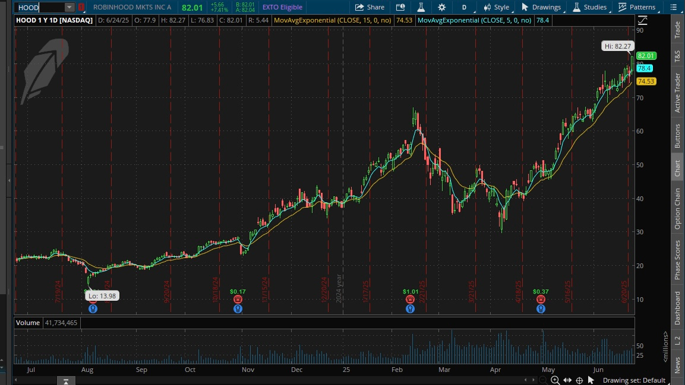Click the lightbulb event icon below $1.01
This screenshot has height=385, width=685.
point(410,308)
